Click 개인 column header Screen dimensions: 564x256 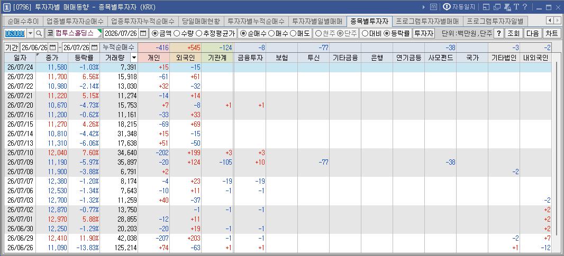pos(153,58)
